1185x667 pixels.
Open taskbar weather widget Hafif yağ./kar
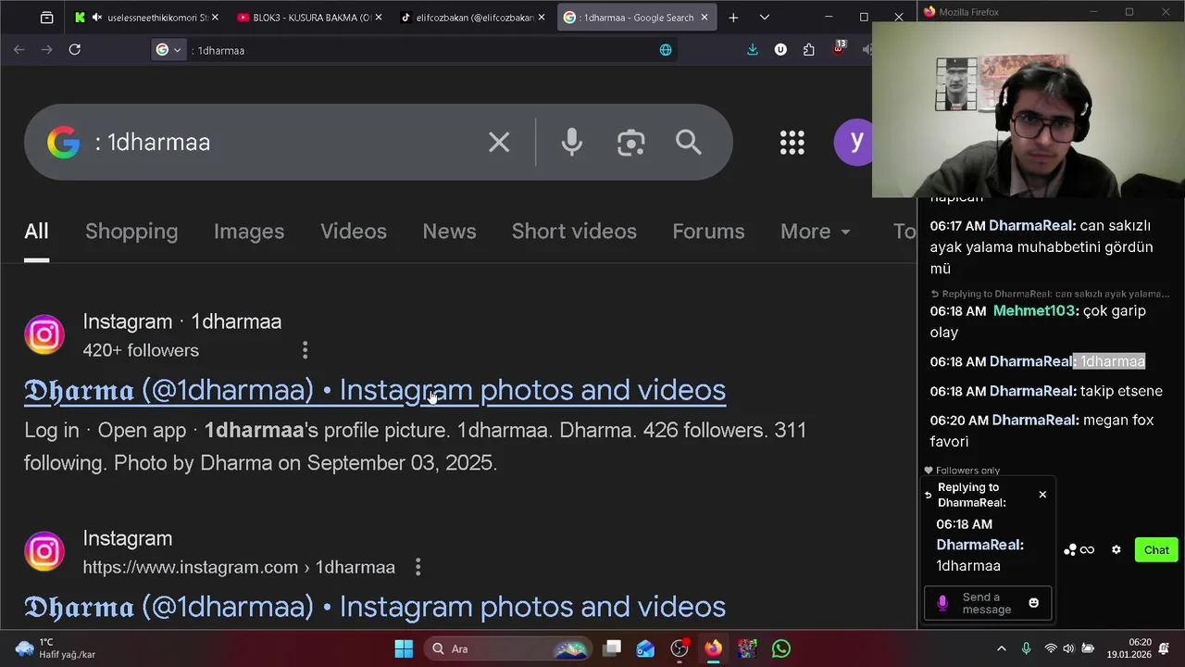(x=56, y=648)
